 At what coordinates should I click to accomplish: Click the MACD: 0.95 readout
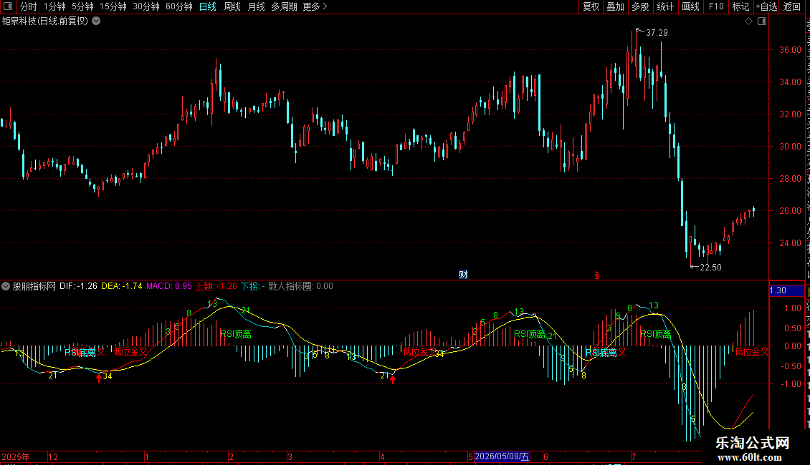point(169,286)
